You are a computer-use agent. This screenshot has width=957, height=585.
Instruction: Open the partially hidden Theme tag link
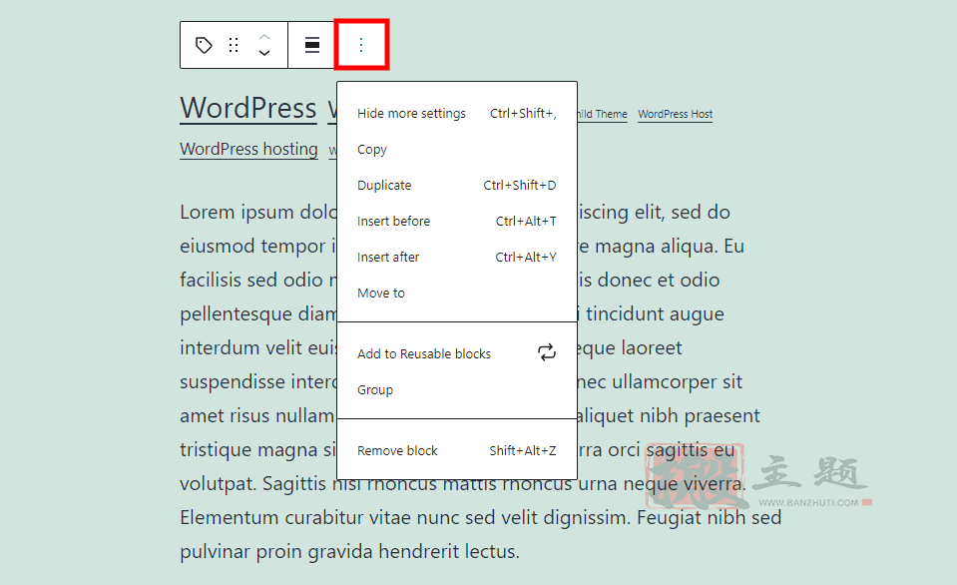603,114
